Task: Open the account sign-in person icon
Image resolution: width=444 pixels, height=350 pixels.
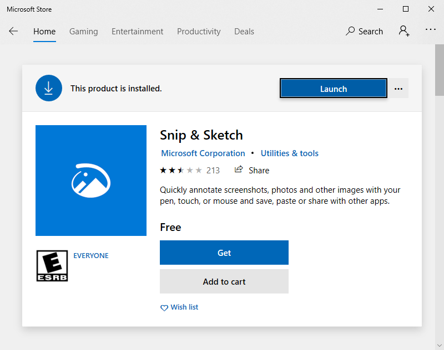Action: (x=404, y=31)
